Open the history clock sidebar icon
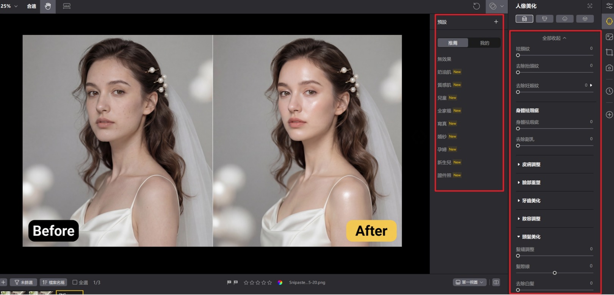This screenshot has height=295, width=614. pyautogui.click(x=609, y=91)
